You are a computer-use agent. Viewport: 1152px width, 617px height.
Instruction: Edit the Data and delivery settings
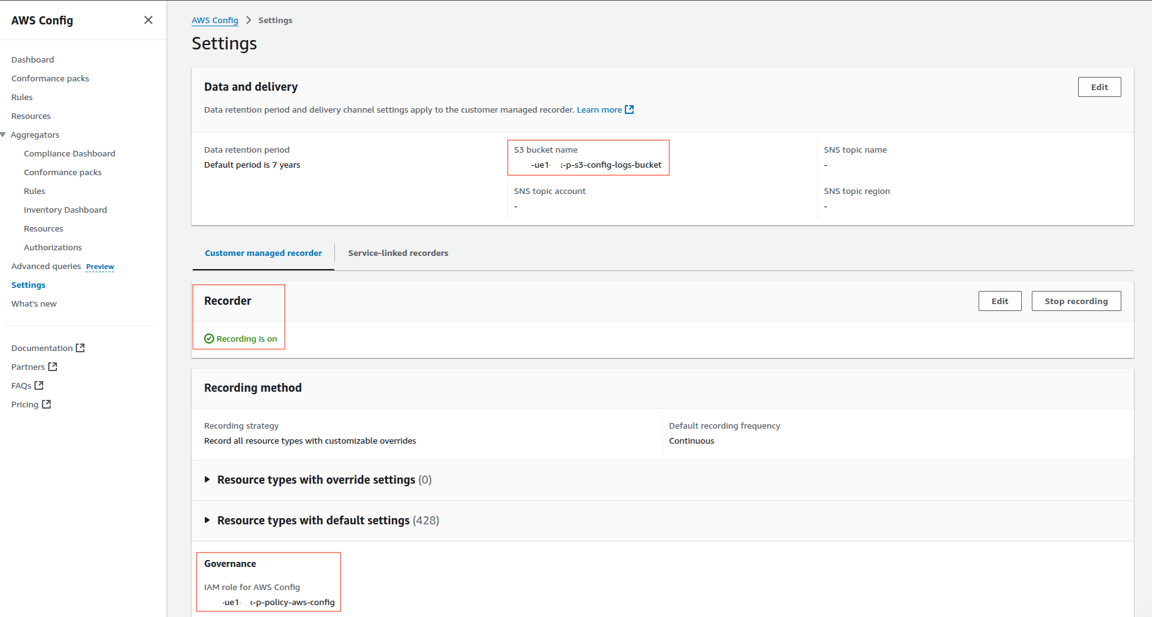[x=1099, y=87]
